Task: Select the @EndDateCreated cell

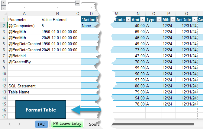Action: [24, 50]
